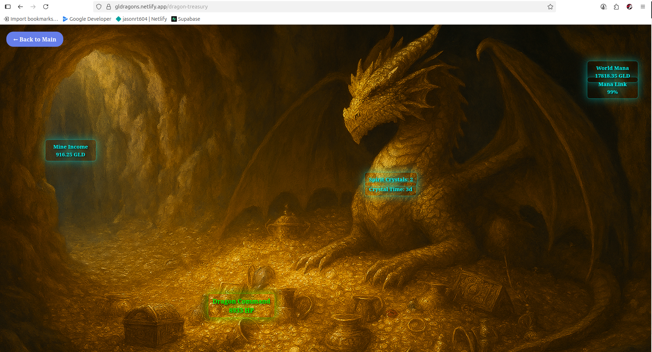Click the Back to Main button
652x352 pixels.
point(35,39)
